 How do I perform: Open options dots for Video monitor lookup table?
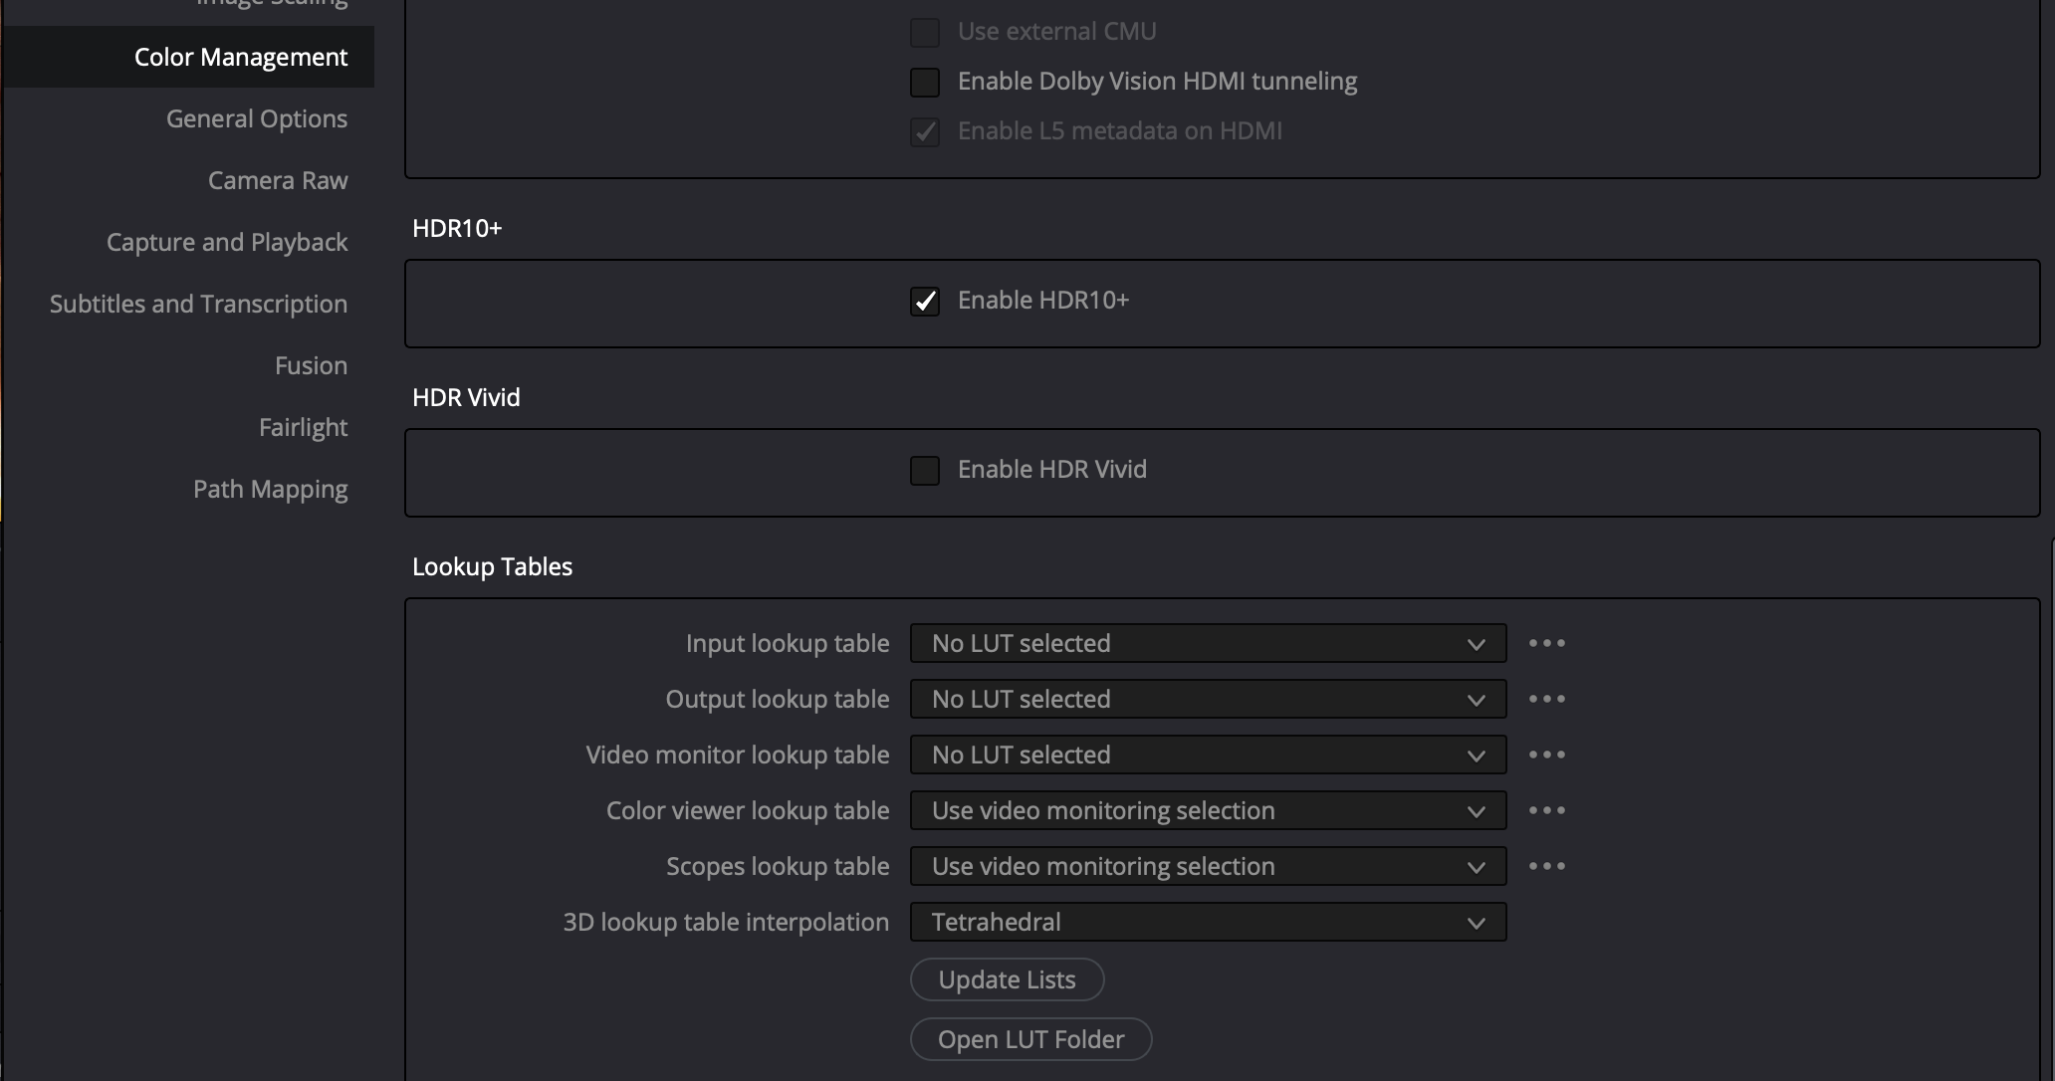coord(1546,756)
